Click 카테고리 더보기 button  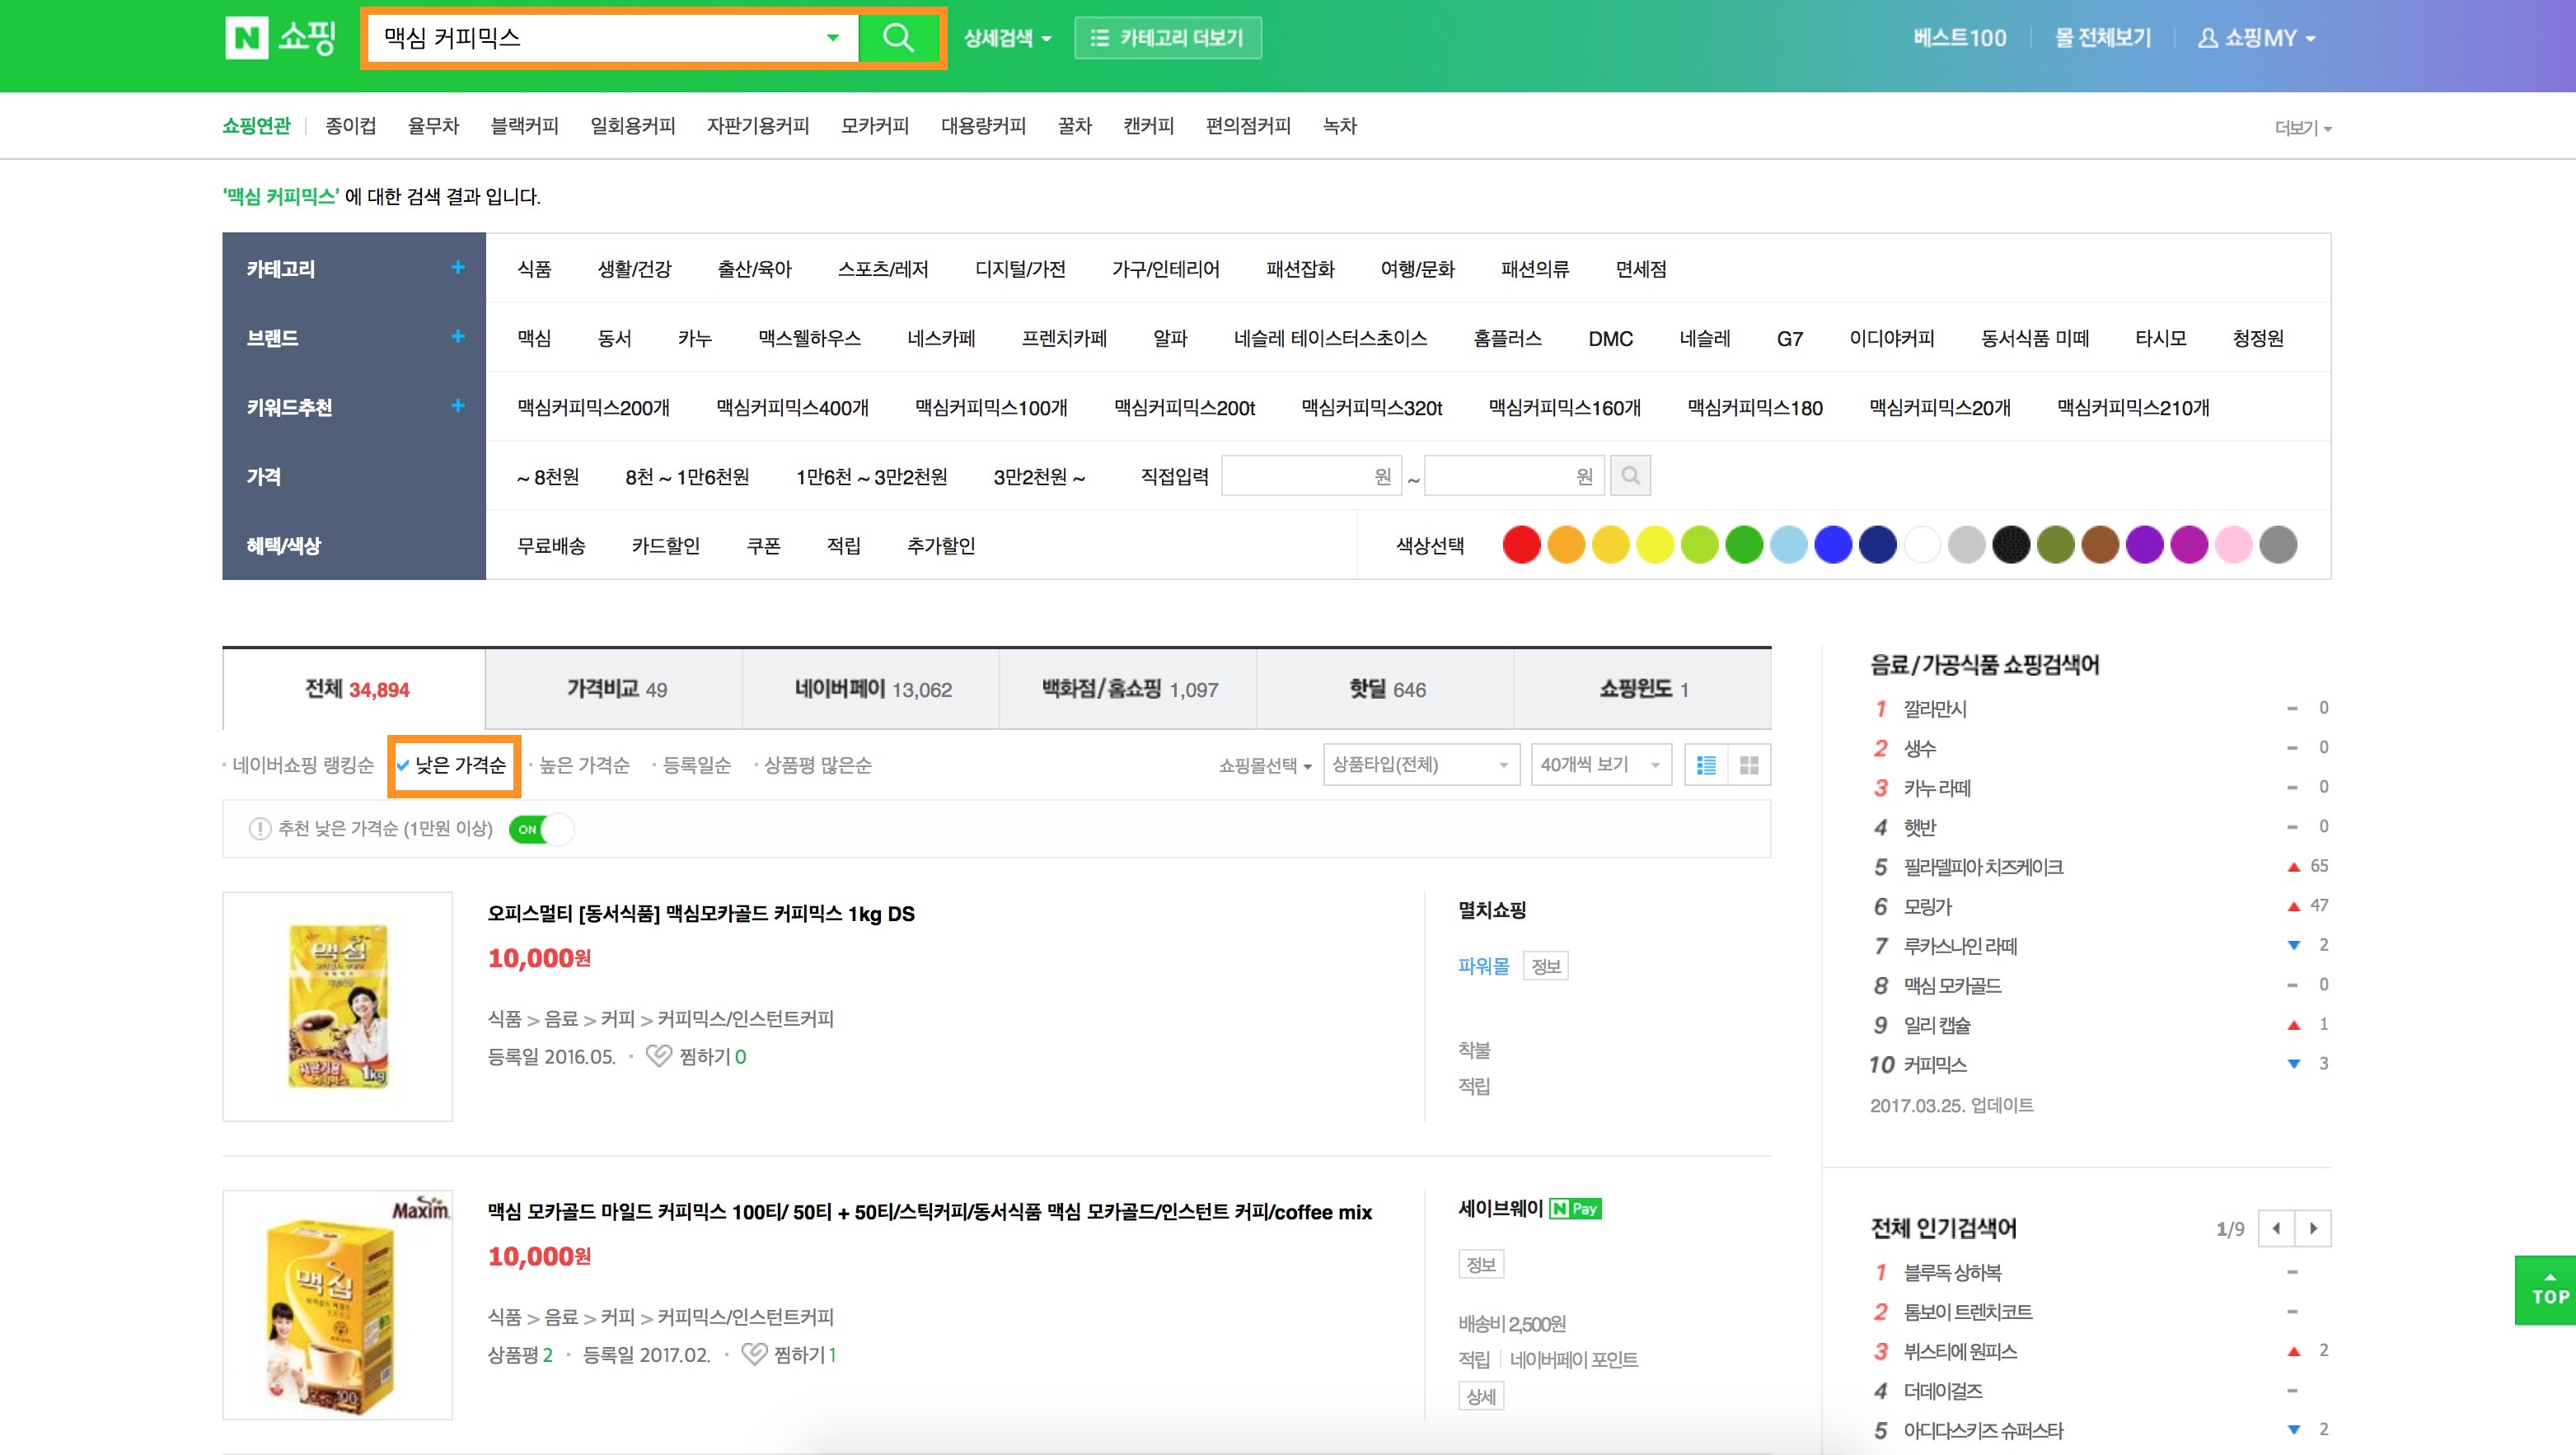tap(1167, 38)
